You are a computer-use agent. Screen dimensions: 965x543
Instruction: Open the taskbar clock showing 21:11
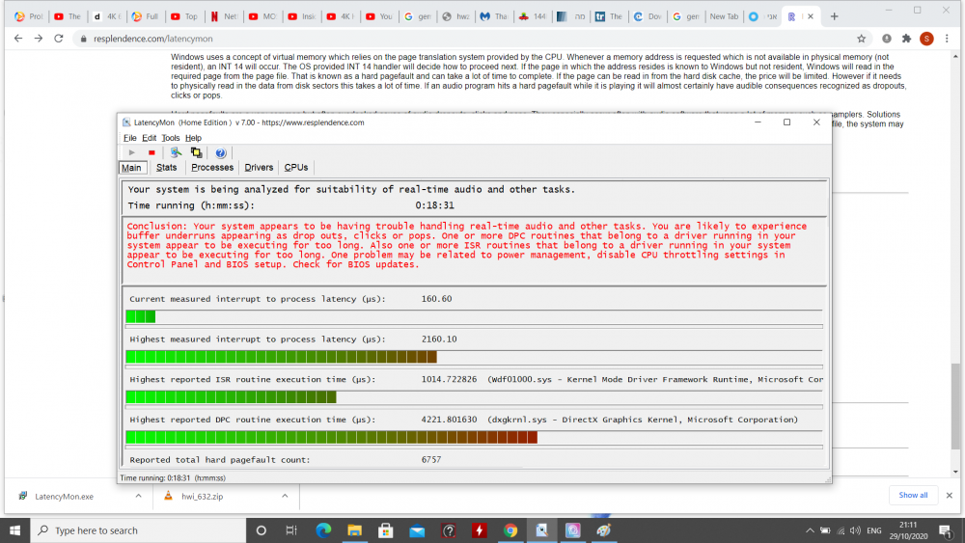(x=908, y=530)
